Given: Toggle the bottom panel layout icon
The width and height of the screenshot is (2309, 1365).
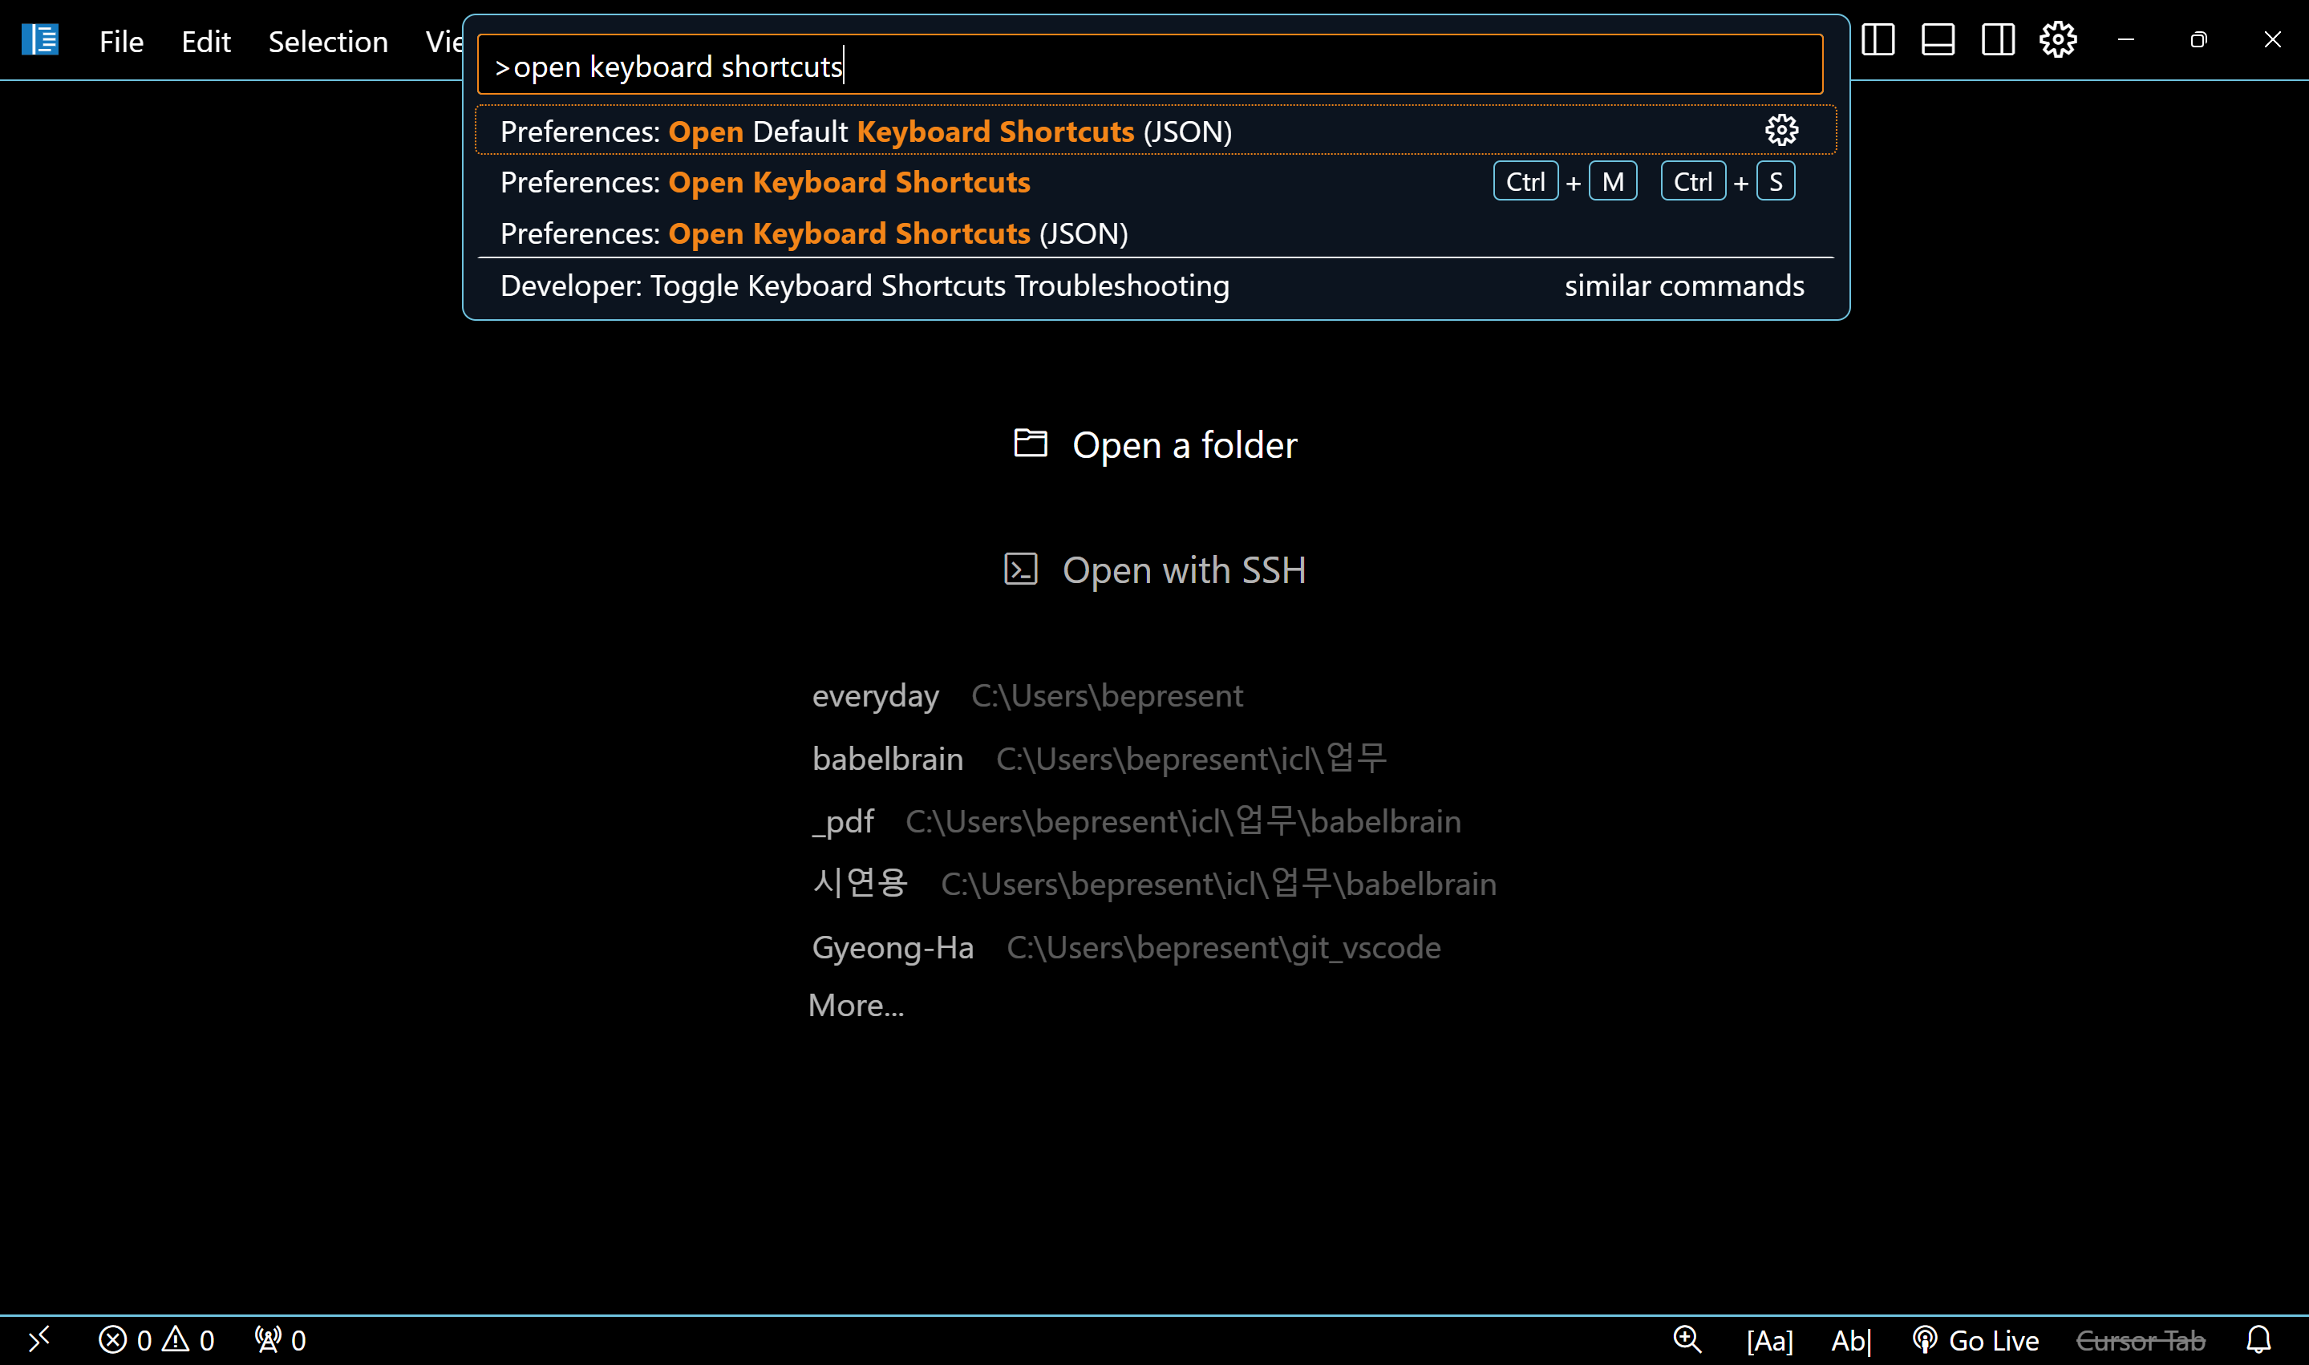Looking at the screenshot, I should click(x=1938, y=39).
